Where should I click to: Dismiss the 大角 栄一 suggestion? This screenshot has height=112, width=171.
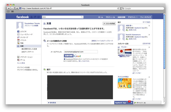coord(149,26)
